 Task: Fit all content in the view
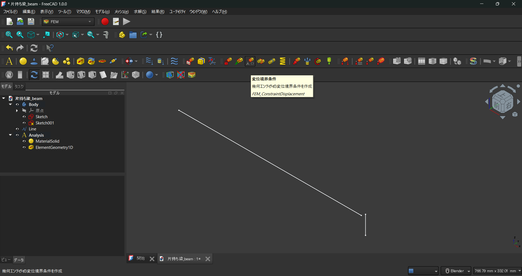click(9, 35)
